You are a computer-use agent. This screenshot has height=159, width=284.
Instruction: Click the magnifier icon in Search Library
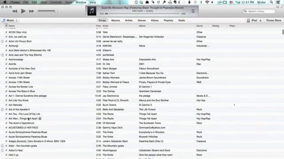[245, 11]
